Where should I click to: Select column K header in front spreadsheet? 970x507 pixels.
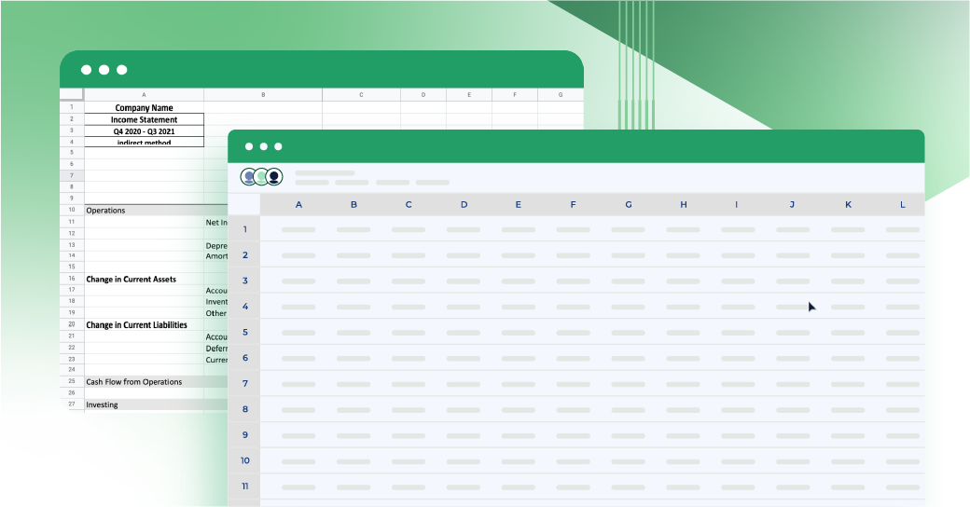coord(848,205)
